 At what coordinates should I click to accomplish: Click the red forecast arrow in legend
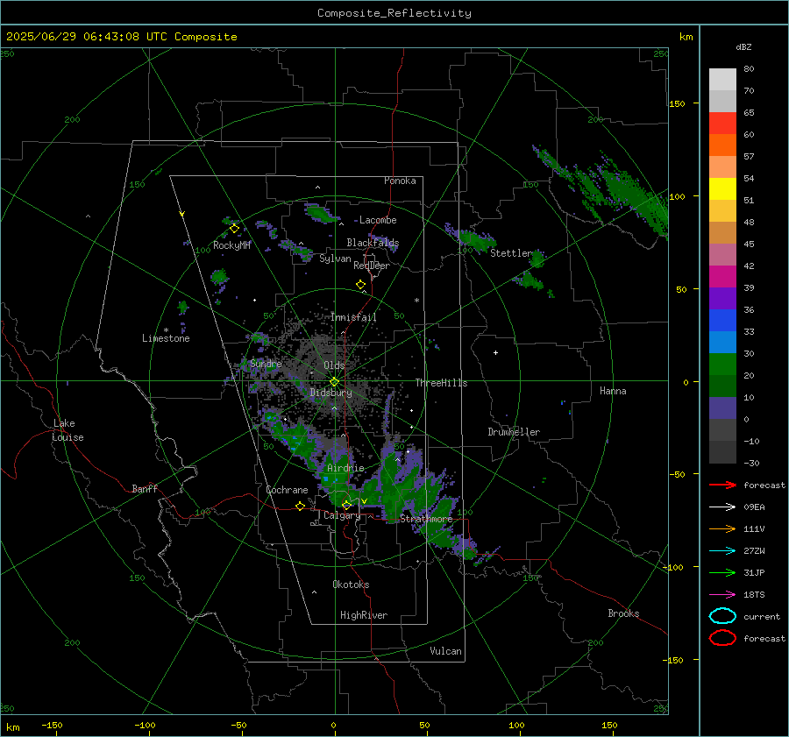pos(722,485)
